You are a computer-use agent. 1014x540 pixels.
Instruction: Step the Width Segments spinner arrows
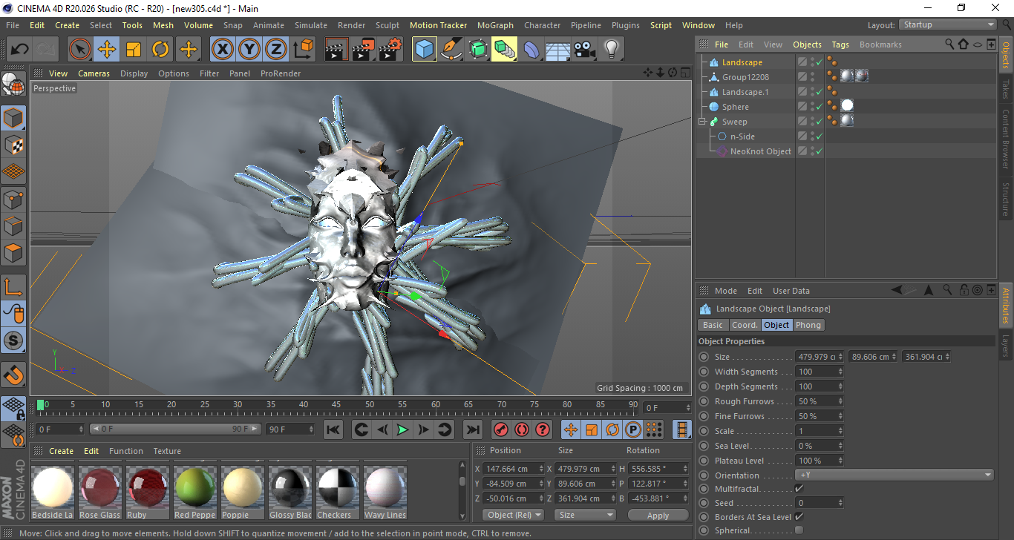840,372
